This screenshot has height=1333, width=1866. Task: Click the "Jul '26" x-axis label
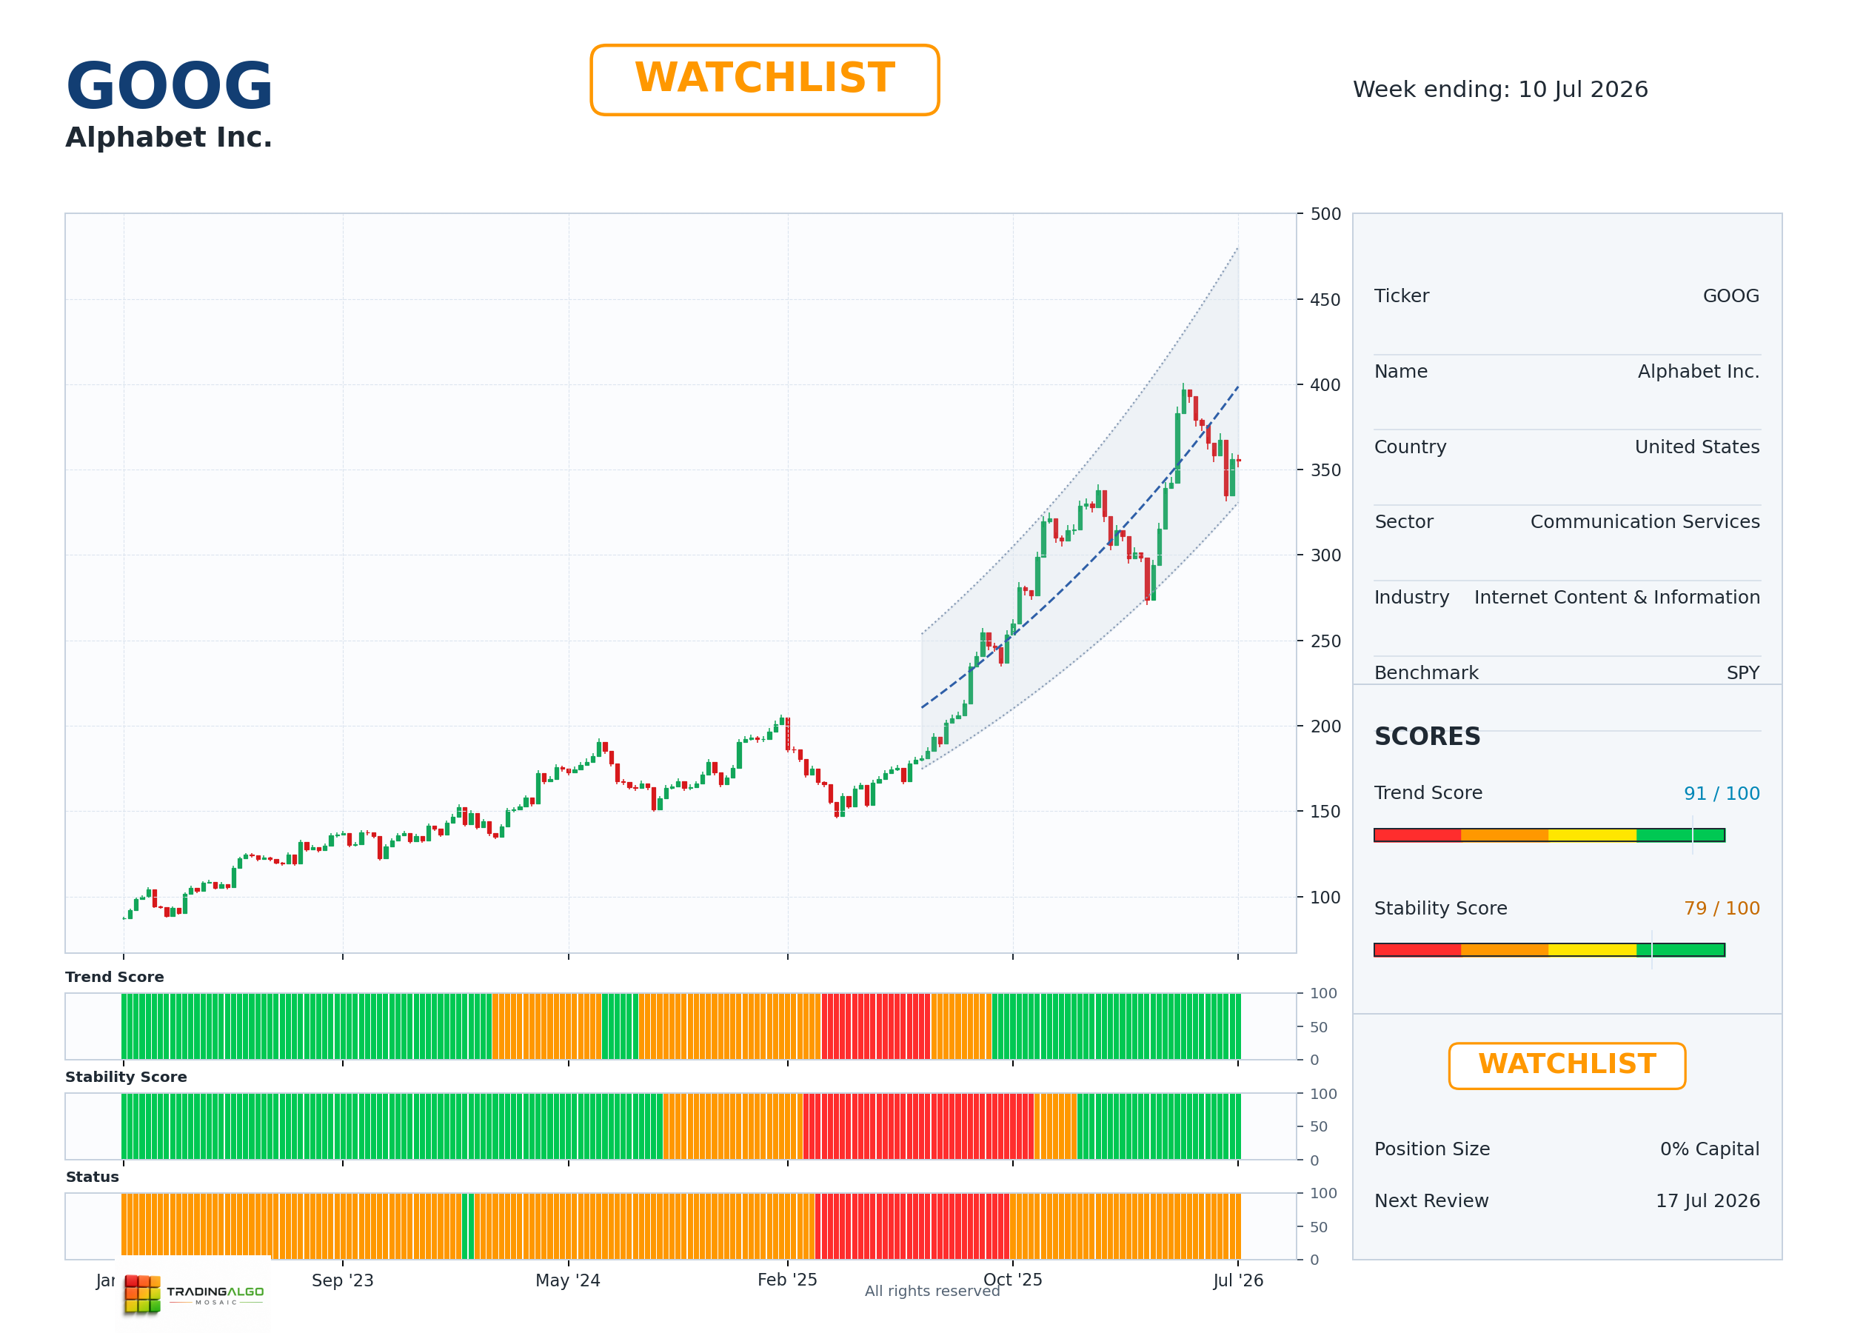point(1238,1280)
